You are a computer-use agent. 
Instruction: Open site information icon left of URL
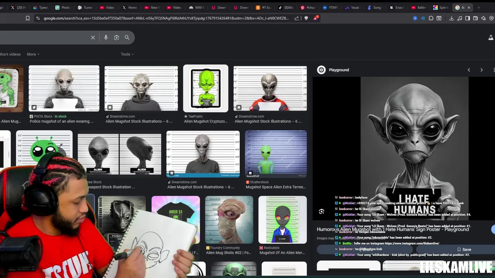(38, 18)
